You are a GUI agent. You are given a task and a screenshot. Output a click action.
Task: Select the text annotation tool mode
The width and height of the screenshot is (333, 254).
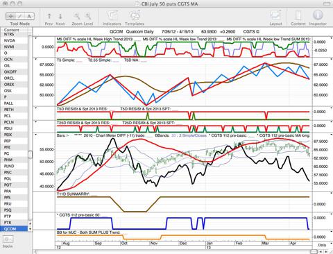coord(29,16)
